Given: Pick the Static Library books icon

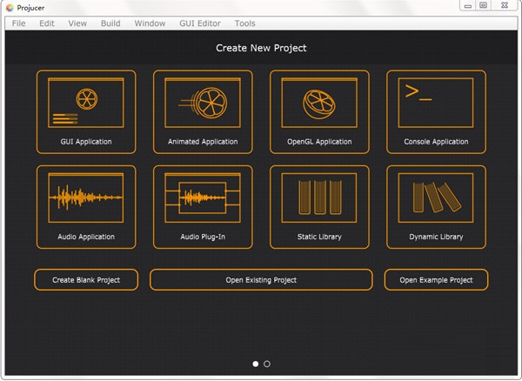Looking at the screenshot, I should pyautogui.click(x=319, y=197).
